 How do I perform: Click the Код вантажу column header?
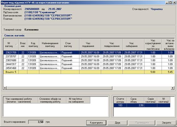coord(33,45)
